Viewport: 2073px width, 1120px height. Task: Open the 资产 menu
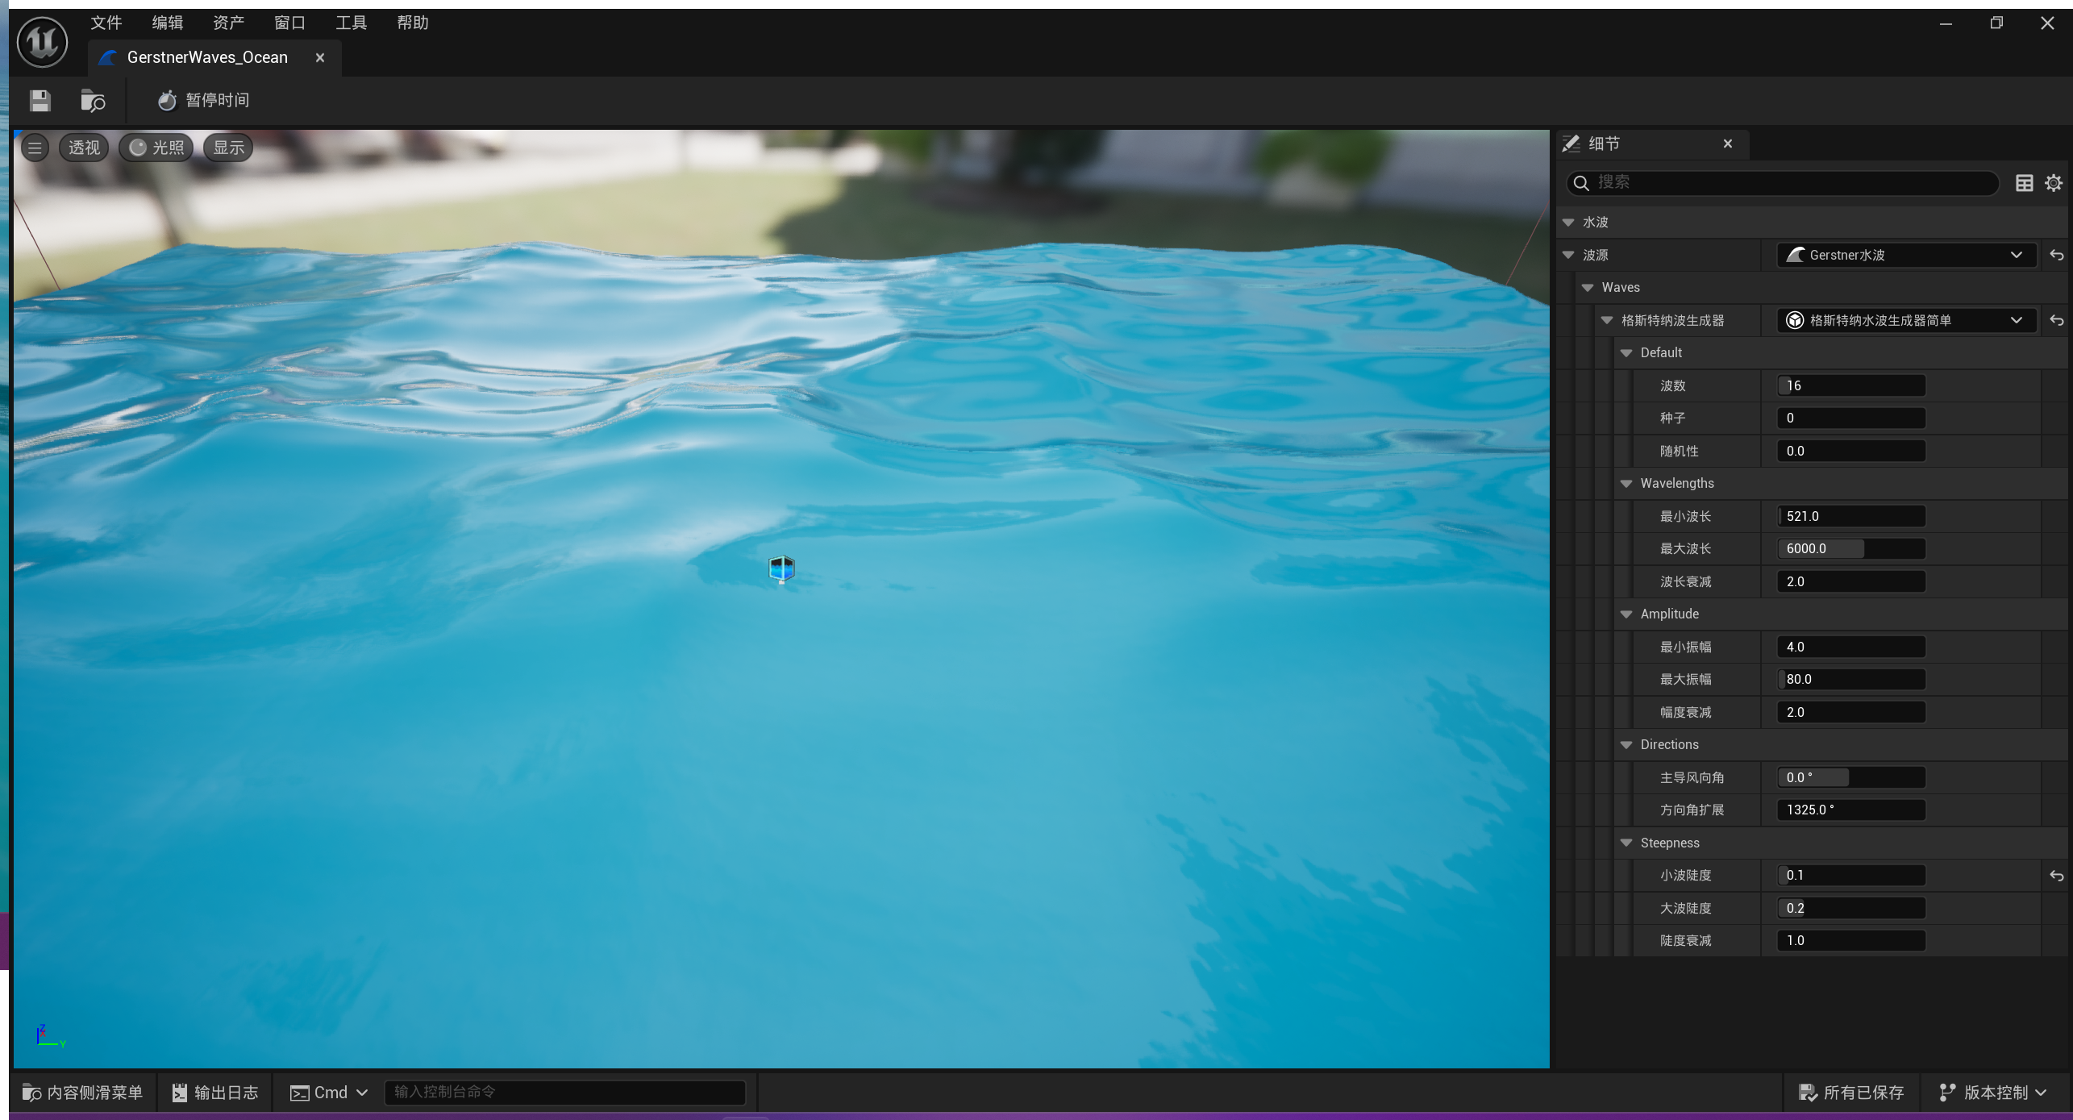click(x=229, y=23)
